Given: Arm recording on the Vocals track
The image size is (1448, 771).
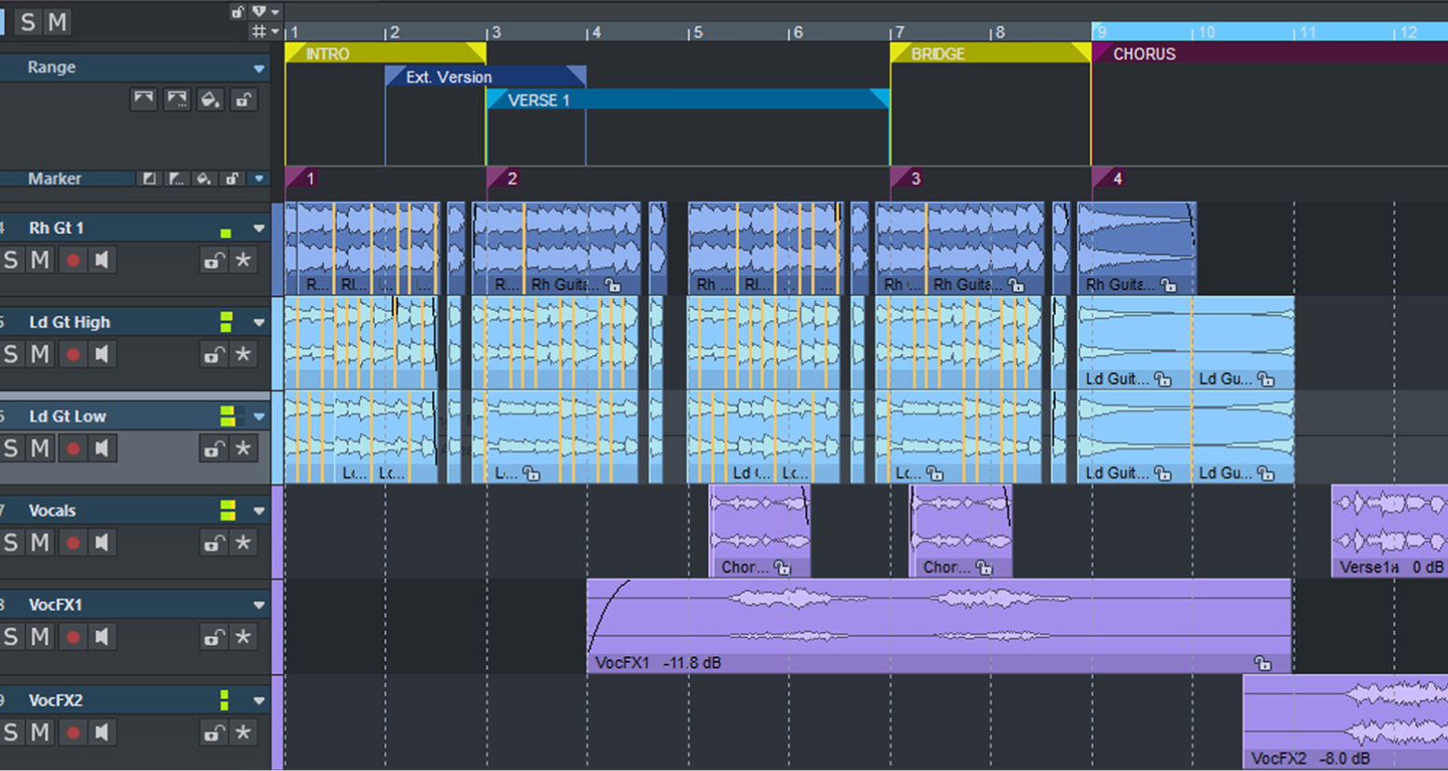Looking at the screenshot, I should pos(73,543).
